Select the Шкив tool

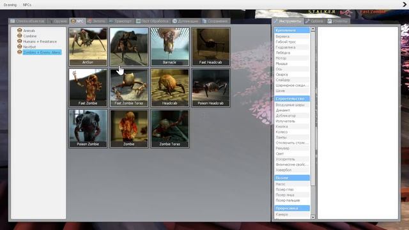[292, 91]
